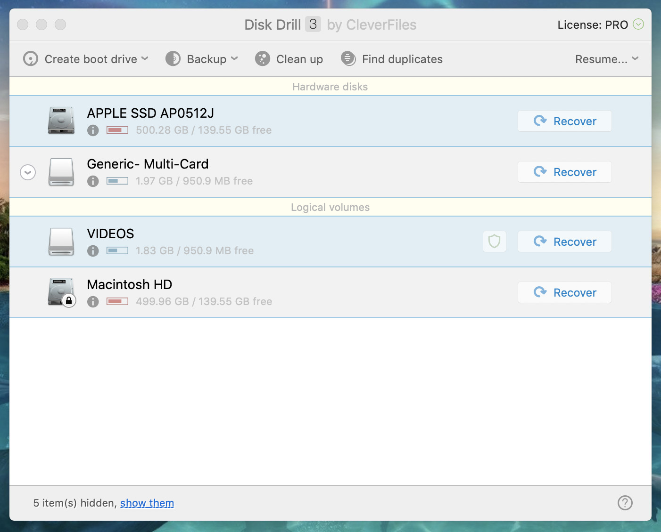Recover the APPLE SSD AP0512J disk
Screen dimensions: 661x532
(565, 121)
